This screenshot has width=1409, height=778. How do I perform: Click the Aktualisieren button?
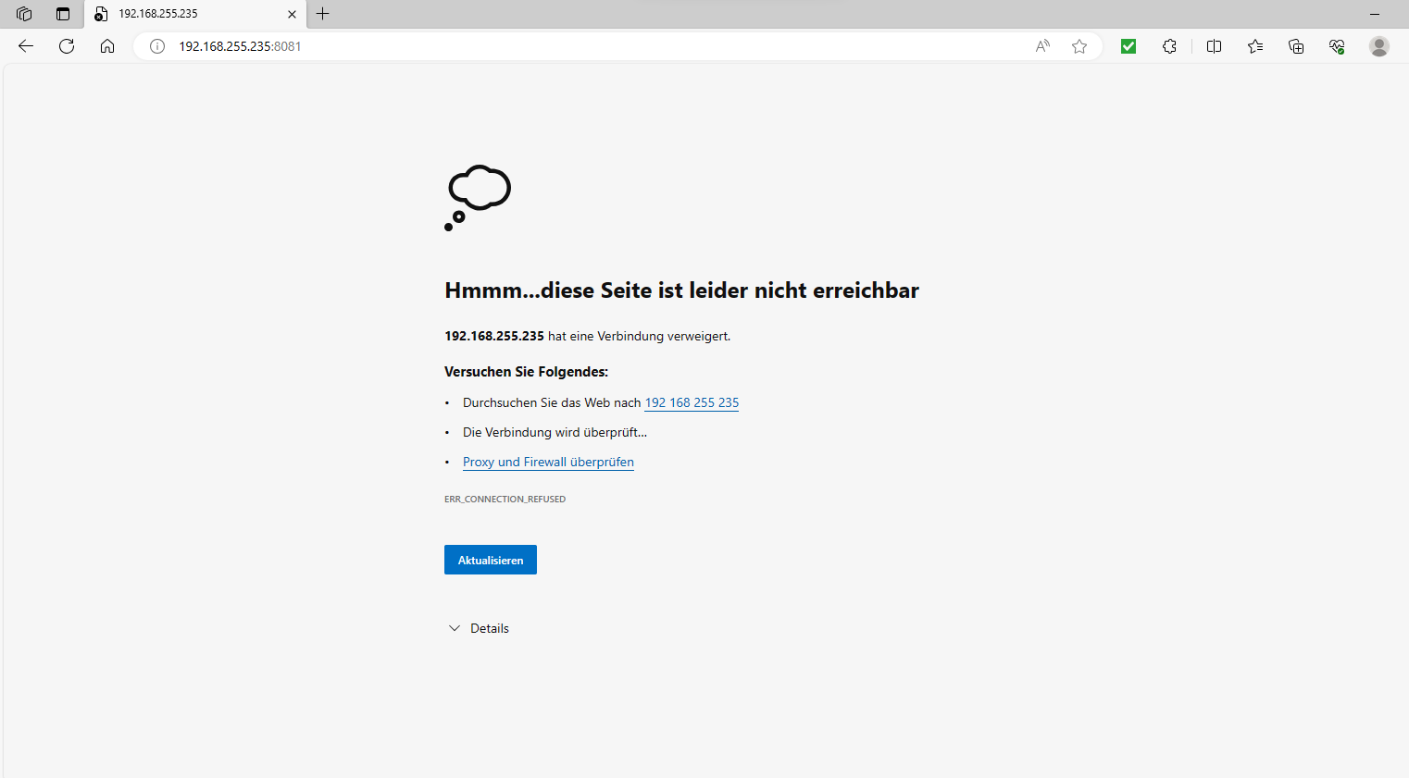[x=491, y=560]
